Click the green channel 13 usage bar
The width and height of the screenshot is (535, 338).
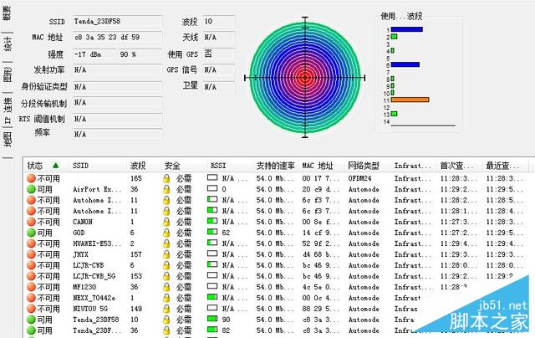[x=394, y=114]
